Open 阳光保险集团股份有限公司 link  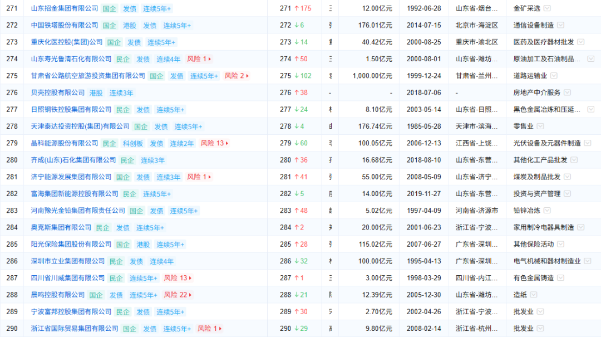click(x=71, y=245)
